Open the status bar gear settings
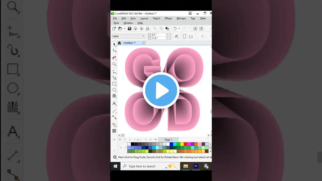Viewport: 322px width, 181px height. [x=115, y=157]
